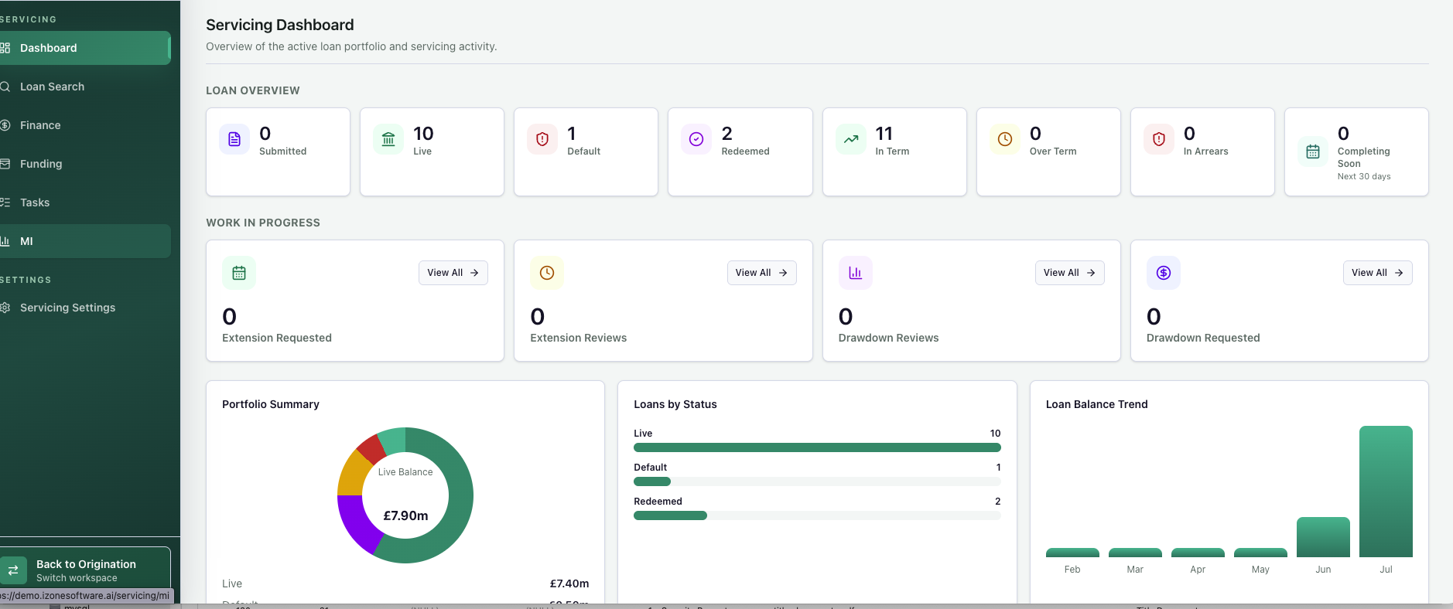Click the Live progress bar in Loans by Status

(x=817, y=447)
